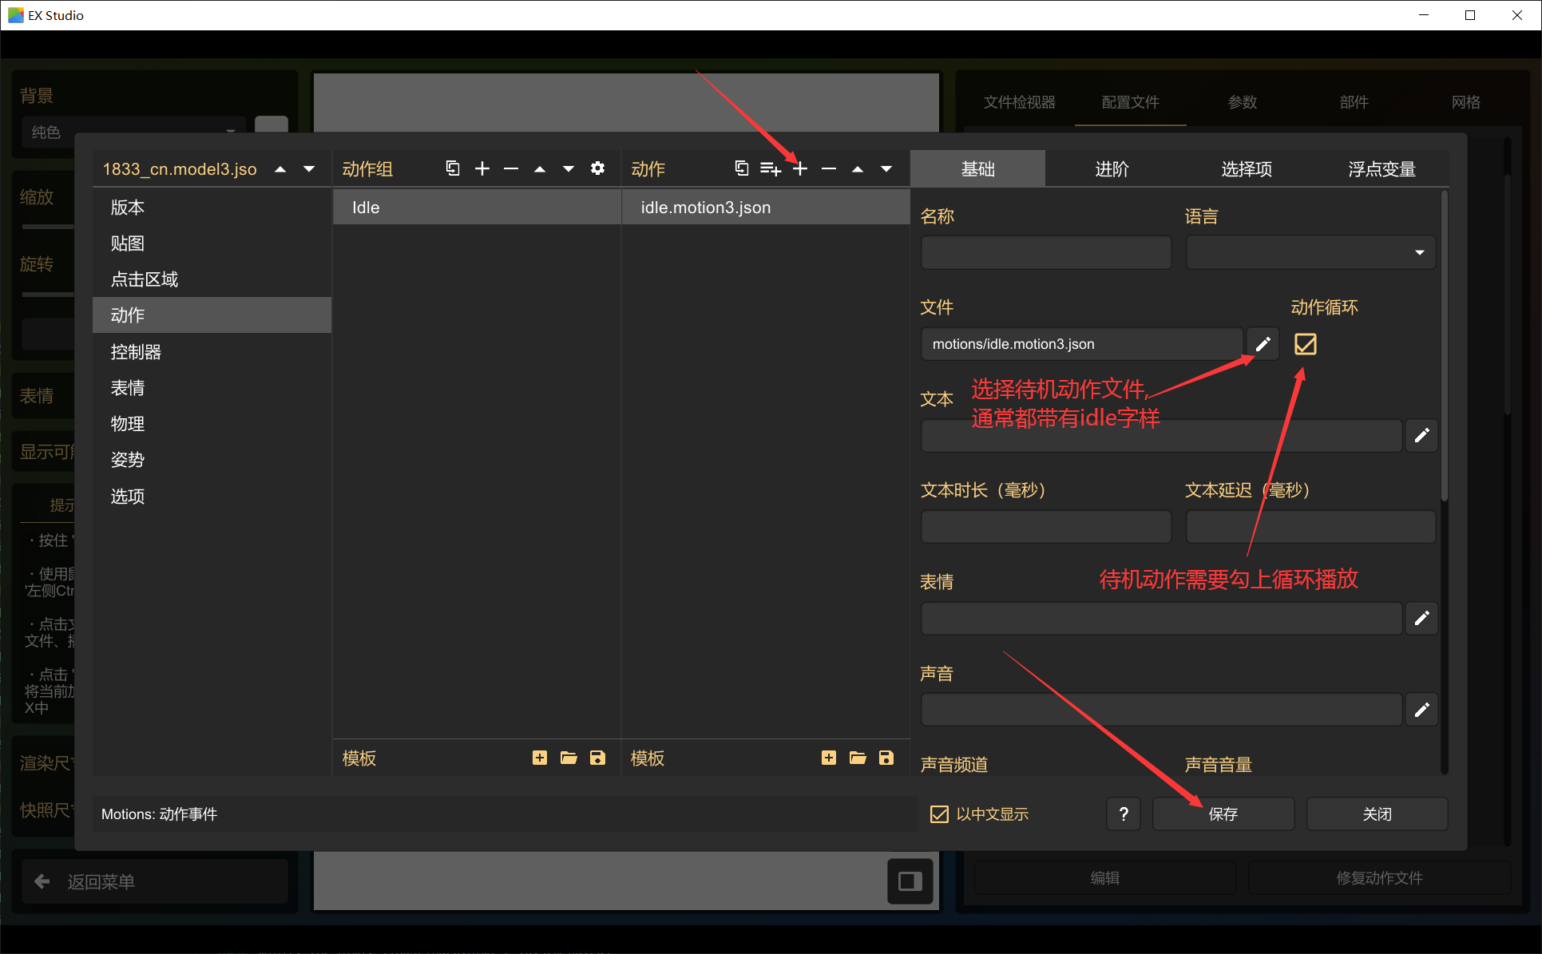The width and height of the screenshot is (1542, 954).
Task: Switch to the 选择项 tab
Action: pos(1247,169)
